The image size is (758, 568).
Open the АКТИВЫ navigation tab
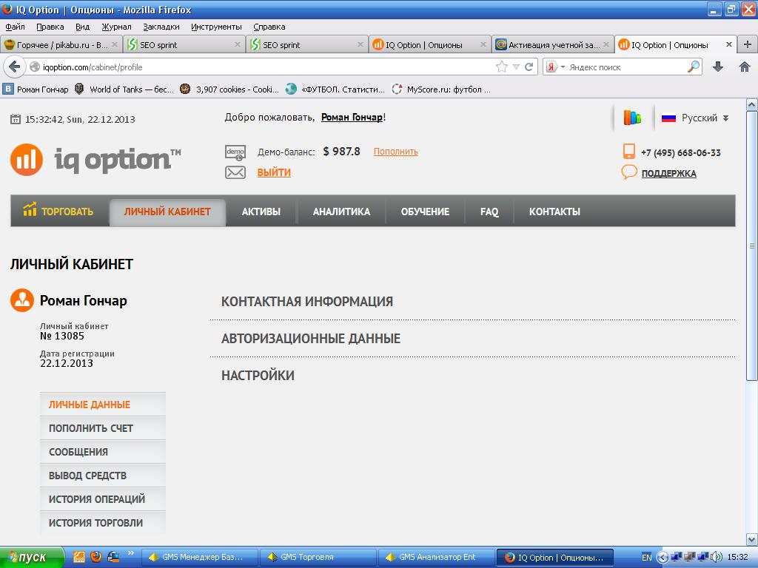261,212
